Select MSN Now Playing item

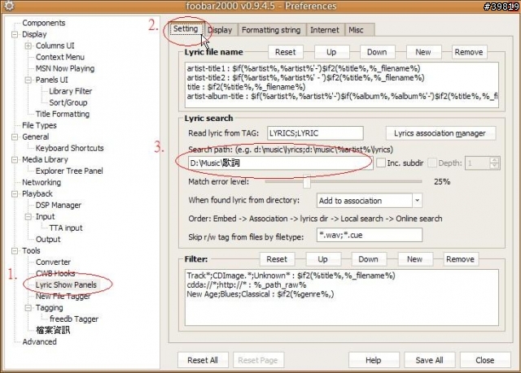tap(65, 68)
